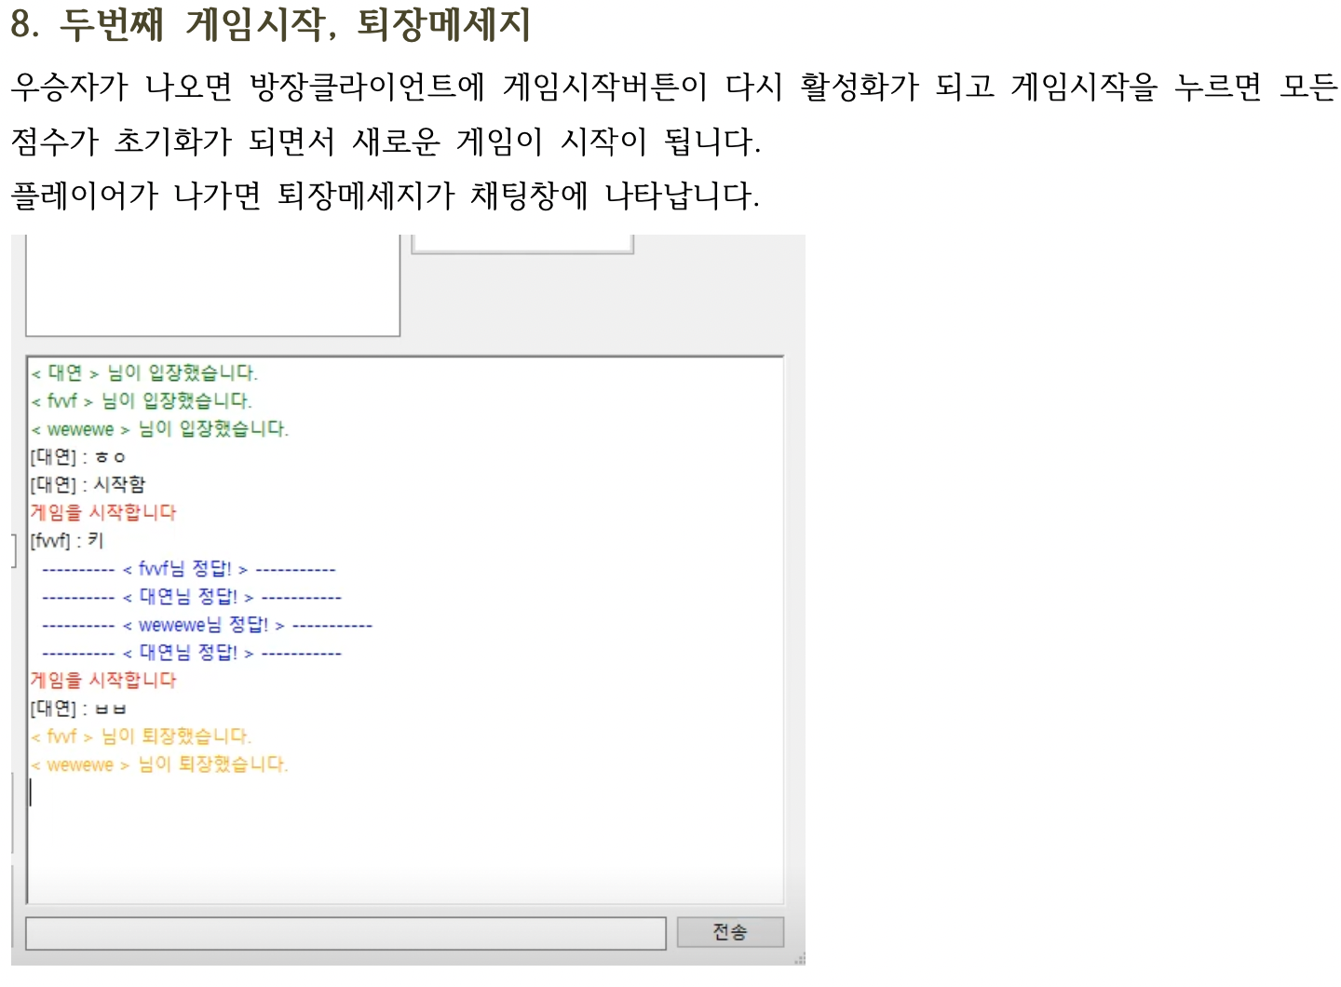Viewport: 1341px width, 987px height.
Task: Click the '< wewewe > 님이 입장했습니다' entry message
Action: 160,429
